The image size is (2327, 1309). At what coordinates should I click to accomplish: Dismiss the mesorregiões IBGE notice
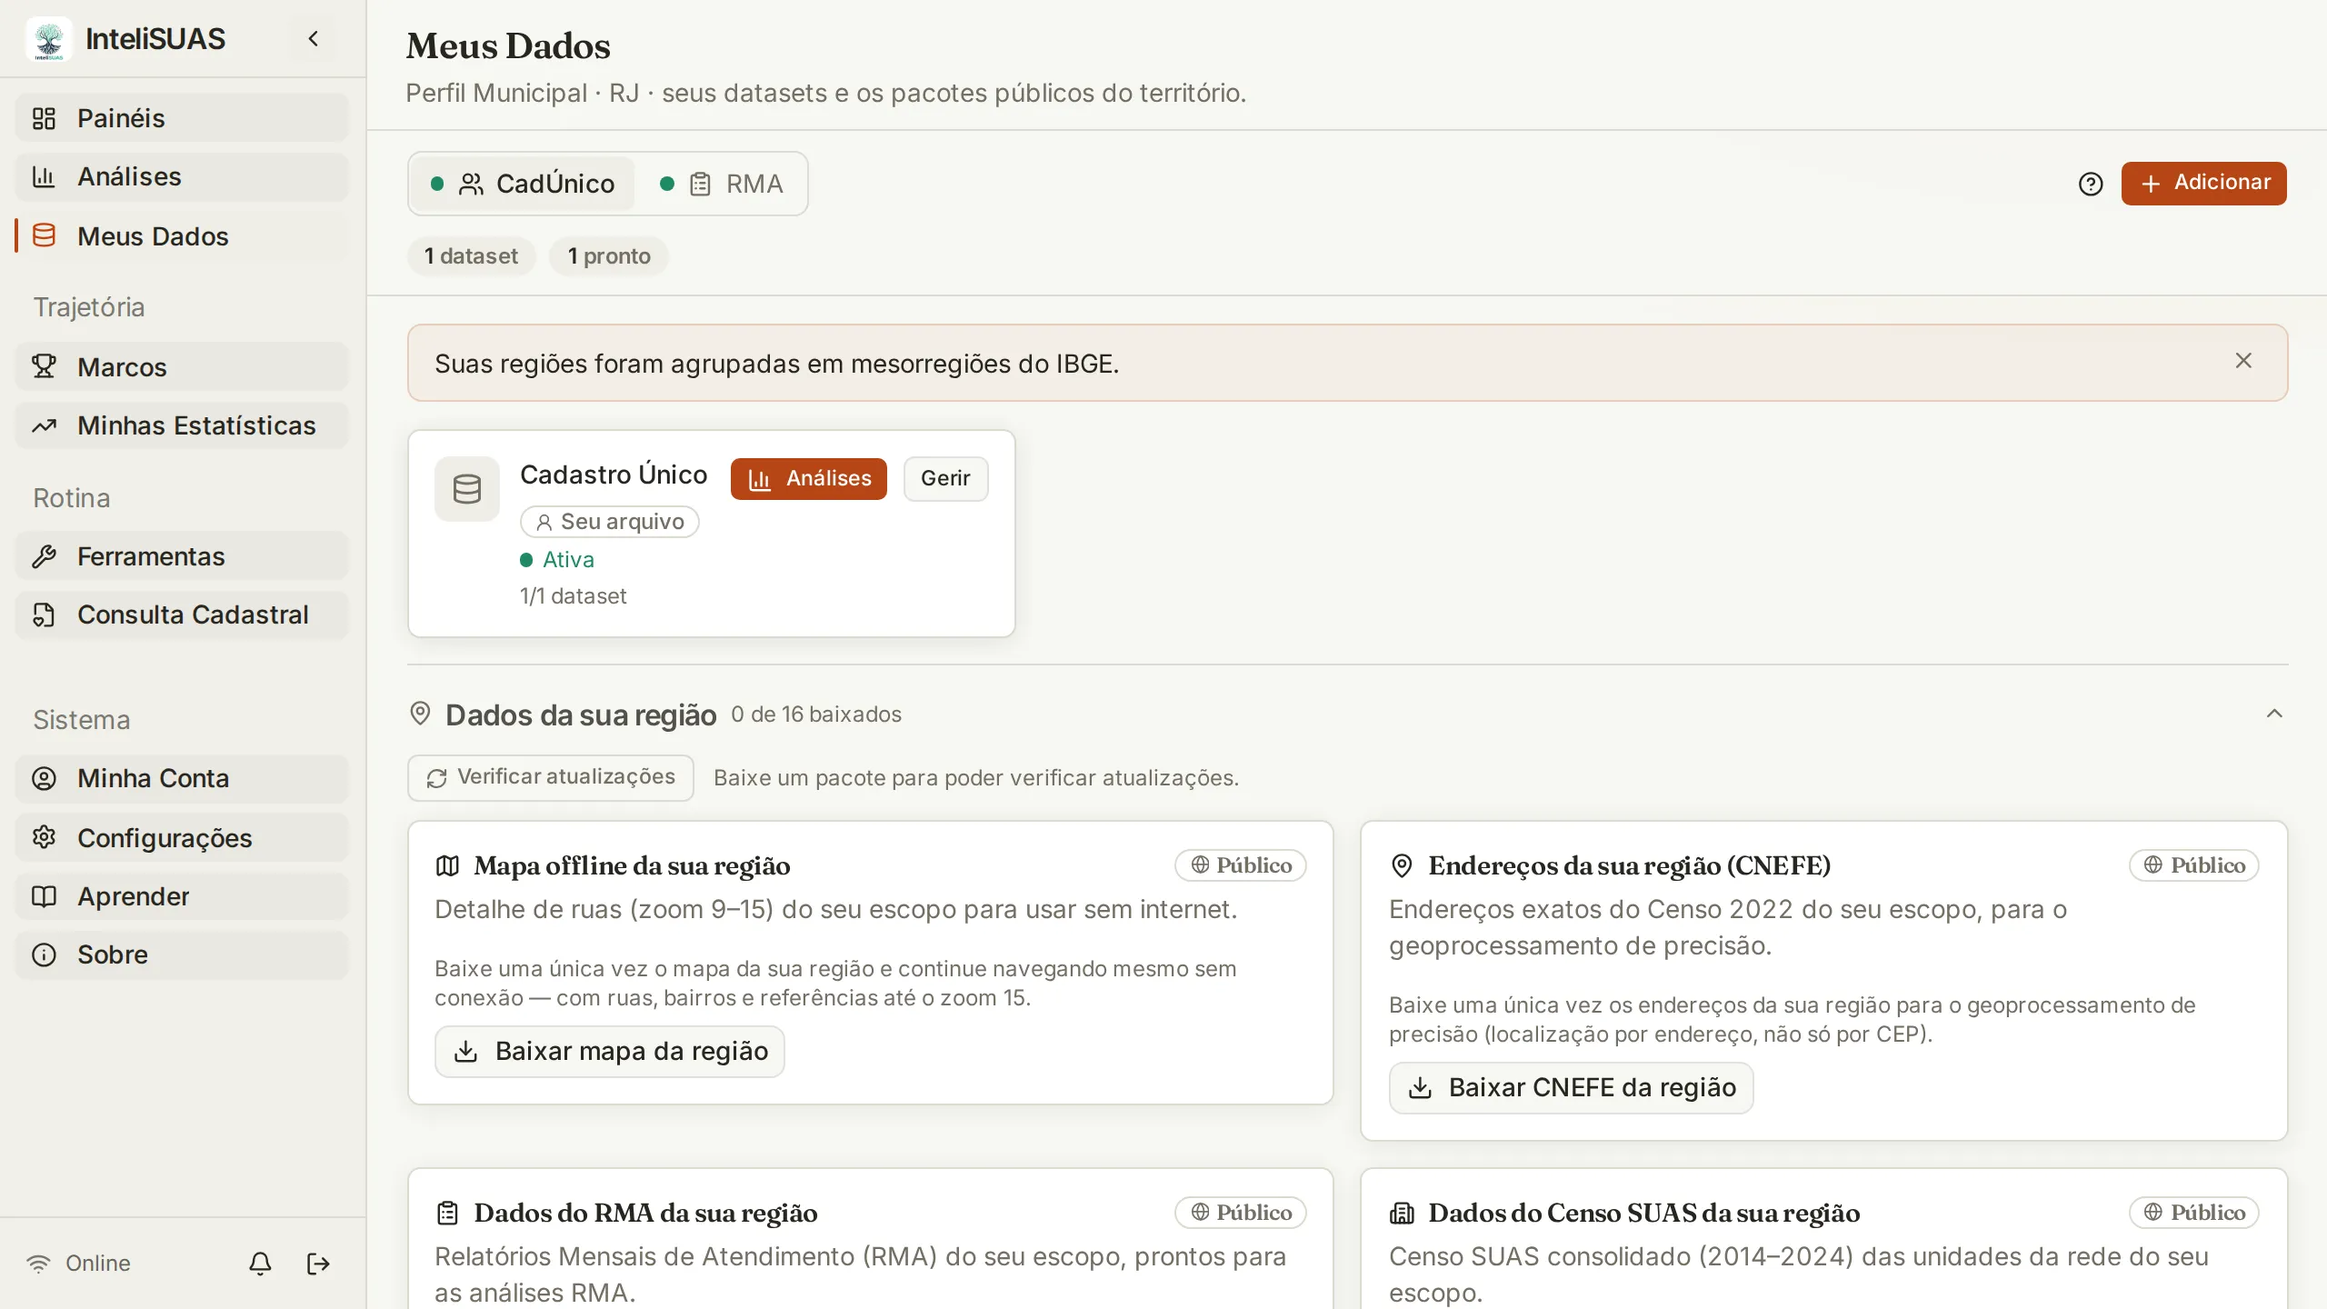pos(2243,361)
